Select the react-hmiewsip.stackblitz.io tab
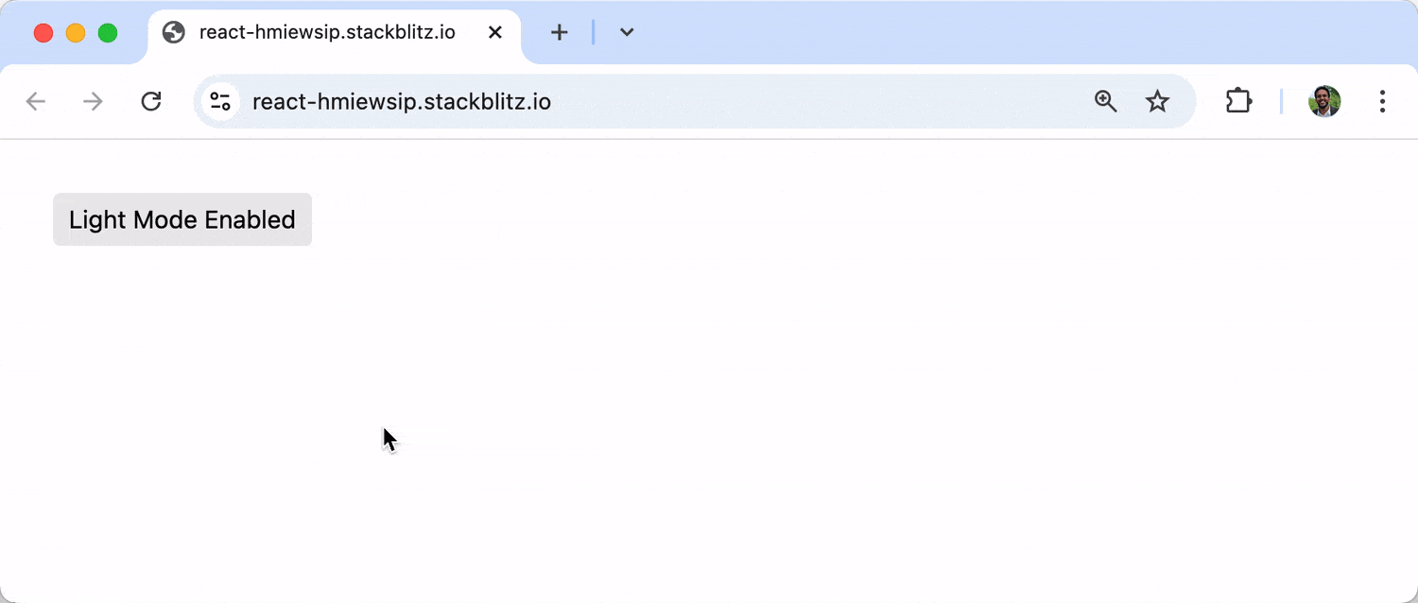The height and width of the screenshot is (603, 1418). pos(327,33)
